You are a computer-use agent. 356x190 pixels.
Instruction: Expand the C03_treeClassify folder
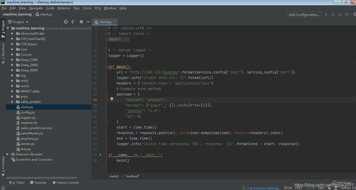click(12, 39)
